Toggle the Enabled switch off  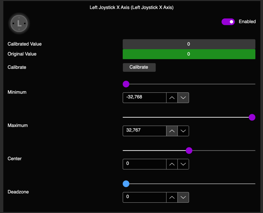click(x=228, y=22)
